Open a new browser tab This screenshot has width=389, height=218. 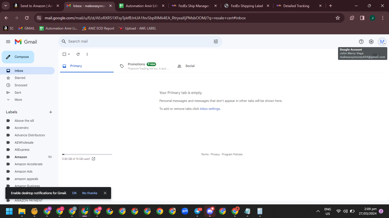pyautogui.click(x=331, y=6)
